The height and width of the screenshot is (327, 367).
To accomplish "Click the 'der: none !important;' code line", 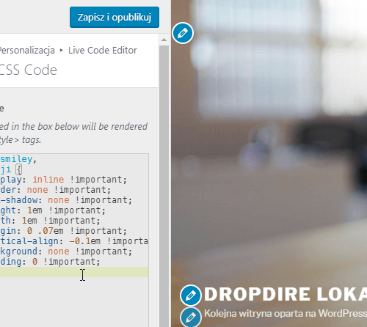I will pyautogui.click(x=56, y=190).
